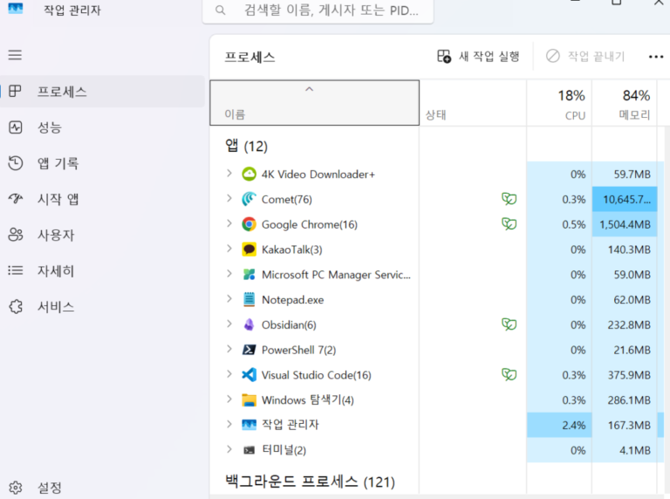The width and height of the screenshot is (670, 499).
Task: Click the 성능 sidebar icon
Action: coord(16,127)
